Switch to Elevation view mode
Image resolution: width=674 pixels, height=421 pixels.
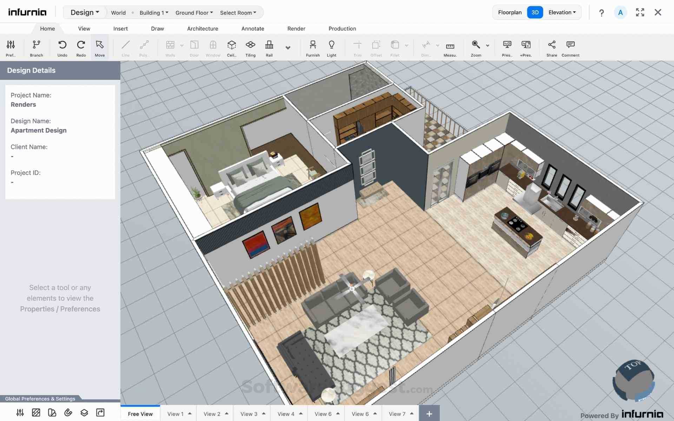561,12
